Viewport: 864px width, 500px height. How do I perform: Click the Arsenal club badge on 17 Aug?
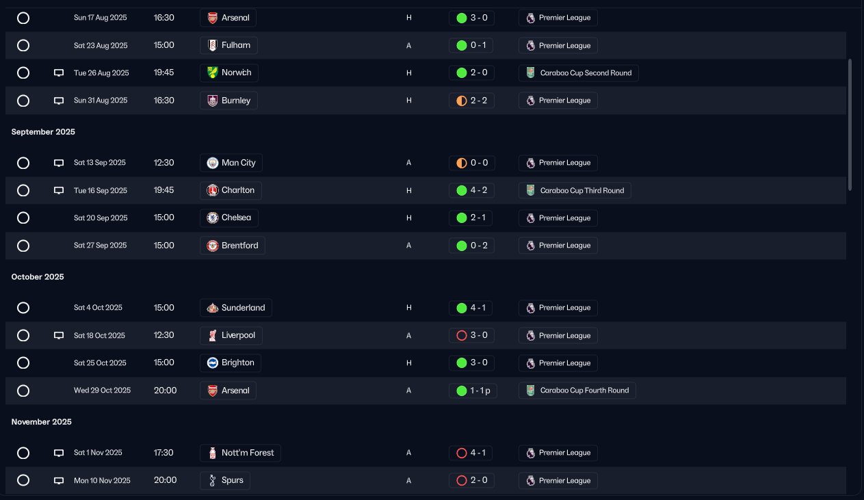212,18
